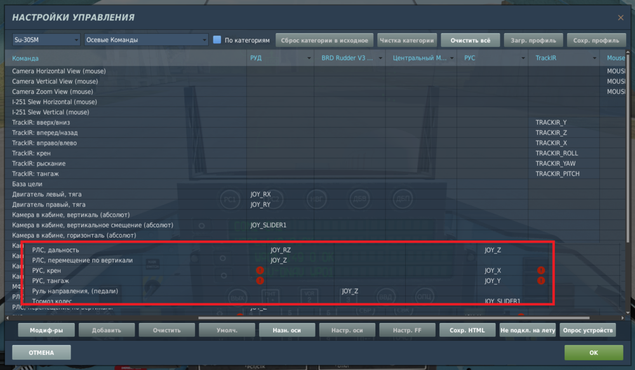Click the Назн. оси button
Screen dimensions: 635x370
click(x=287, y=331)
